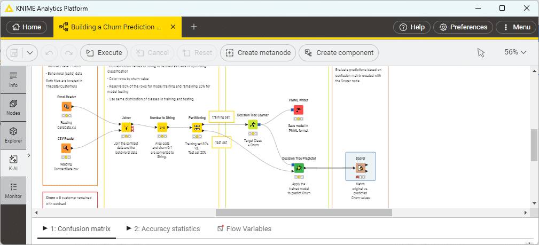
Task: Select the CSV Reader node
Action: pos(66,148)
